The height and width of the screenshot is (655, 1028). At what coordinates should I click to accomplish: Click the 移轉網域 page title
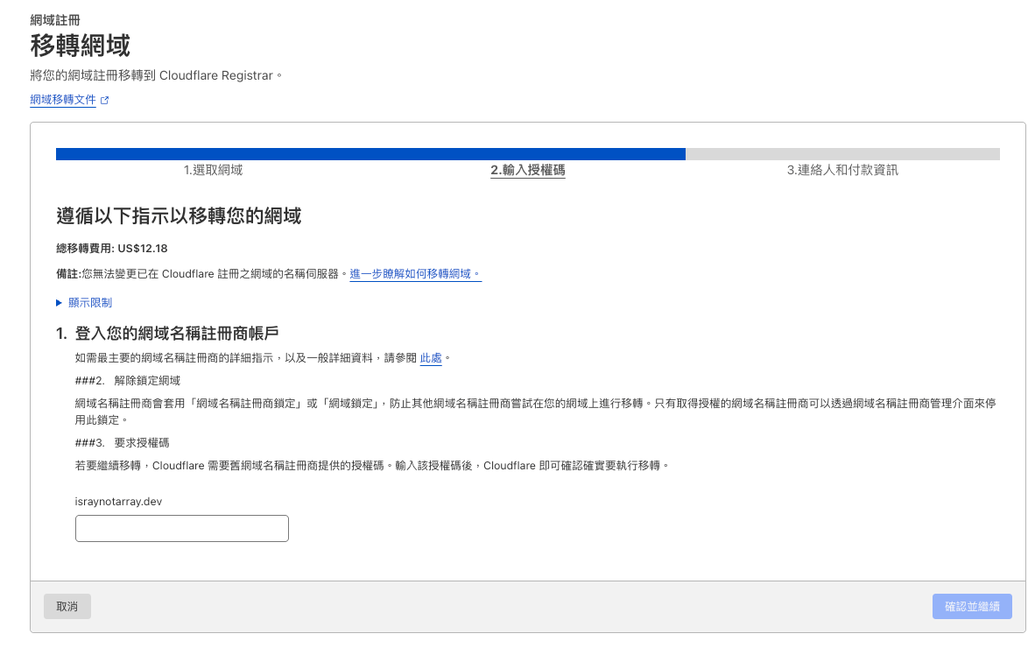[80, 46]
